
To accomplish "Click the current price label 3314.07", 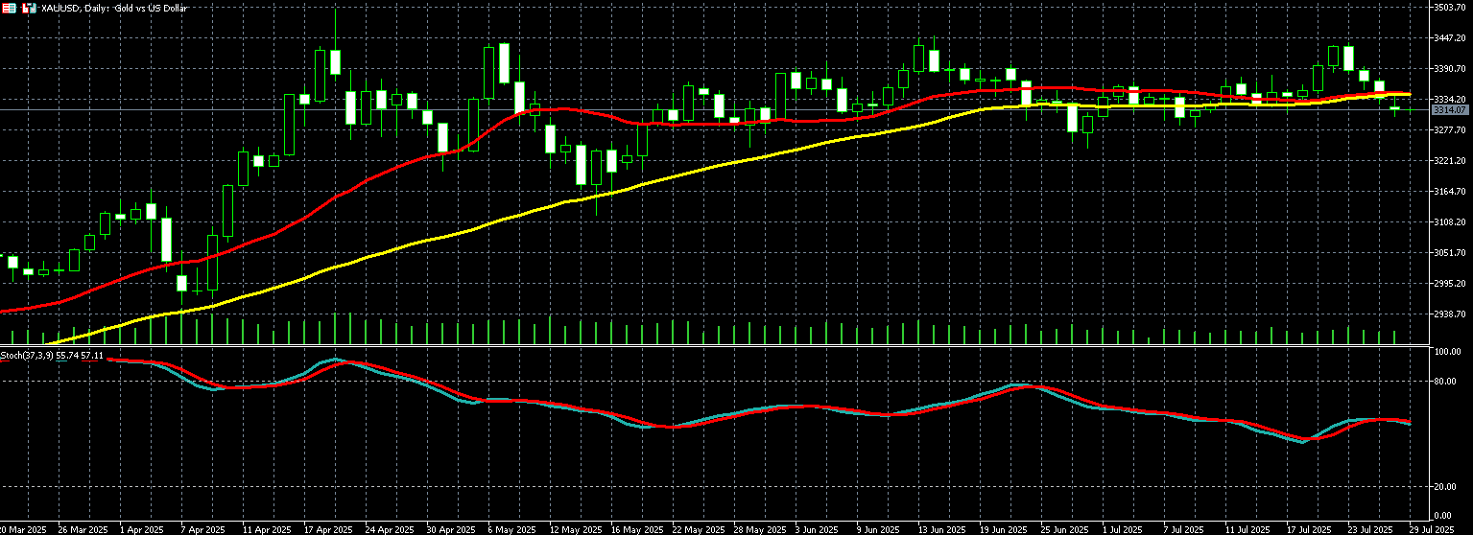I will (x=1450, y=110).
